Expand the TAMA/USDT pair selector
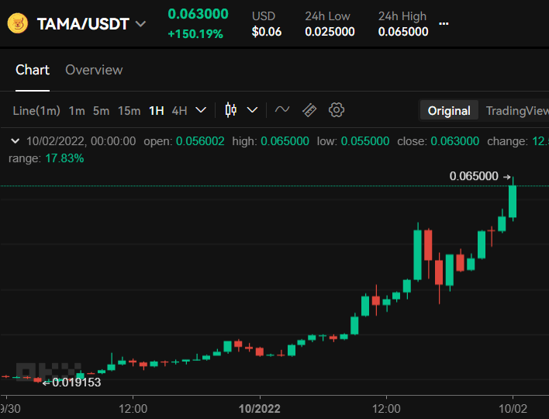Screen dimensions: 549x419 tap(140, 24)
